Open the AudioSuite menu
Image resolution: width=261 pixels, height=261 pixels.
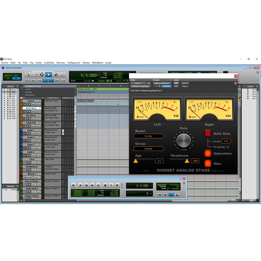pos(49,63)
